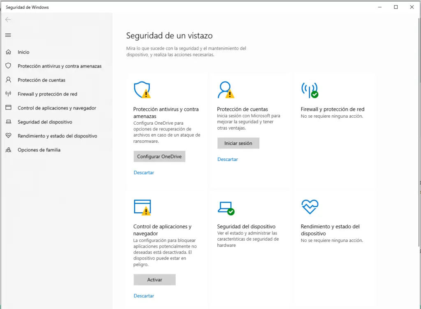This screenshot has width=421, height=309.
Task: Dismiss the antivirus warning via Descartar link
Action: pos(144,173)
